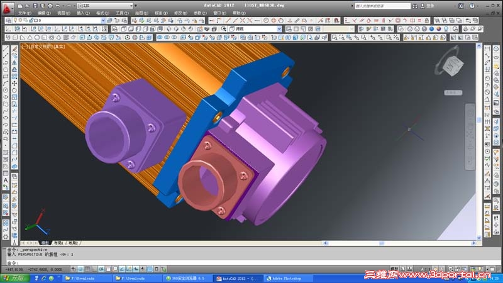Open the 工具 (Tools) menu
Viewport: 503px width, 283px height.
coord(122,13)
